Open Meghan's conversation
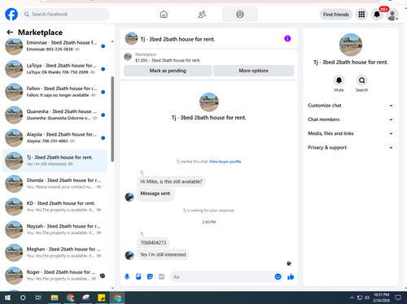This screenshot has width=407, height=304. 55,253
